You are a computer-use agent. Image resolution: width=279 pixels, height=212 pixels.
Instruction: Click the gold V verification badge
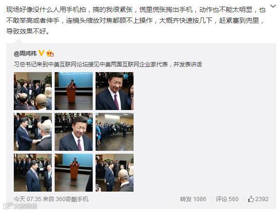(x=41, y=53)
